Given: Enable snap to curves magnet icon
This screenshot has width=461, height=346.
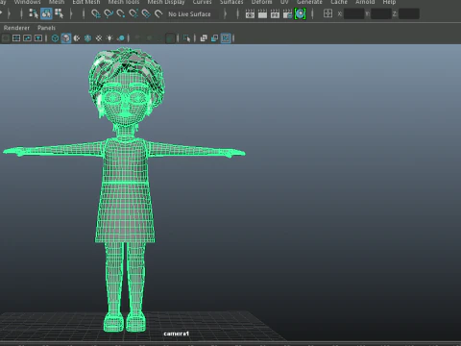Looking at the screenshot, I should pyautogui.click(x=109, y=13).
